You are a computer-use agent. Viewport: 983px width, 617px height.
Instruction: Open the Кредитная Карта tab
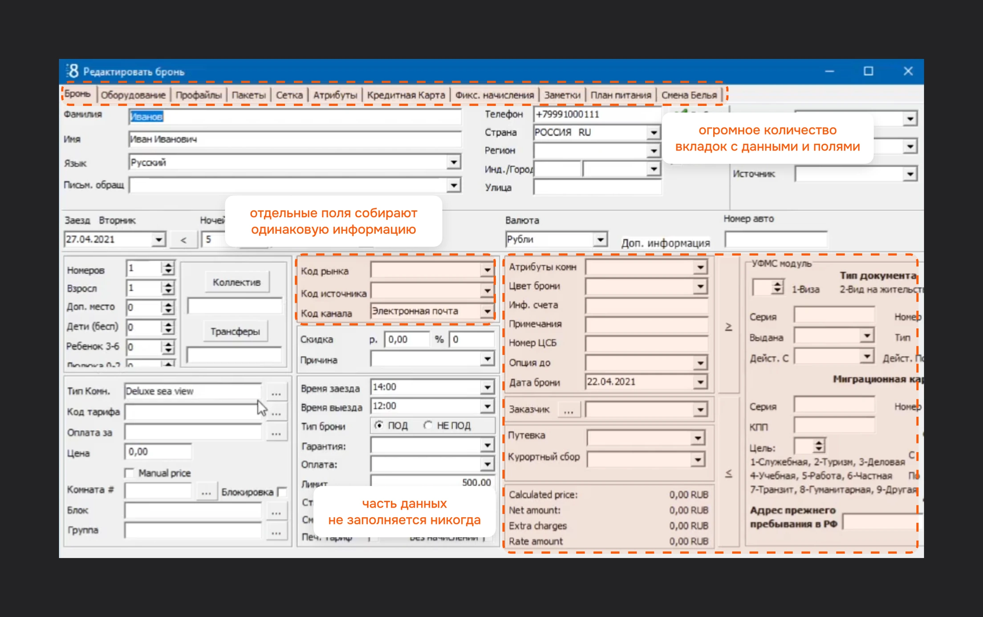[406, 95]
